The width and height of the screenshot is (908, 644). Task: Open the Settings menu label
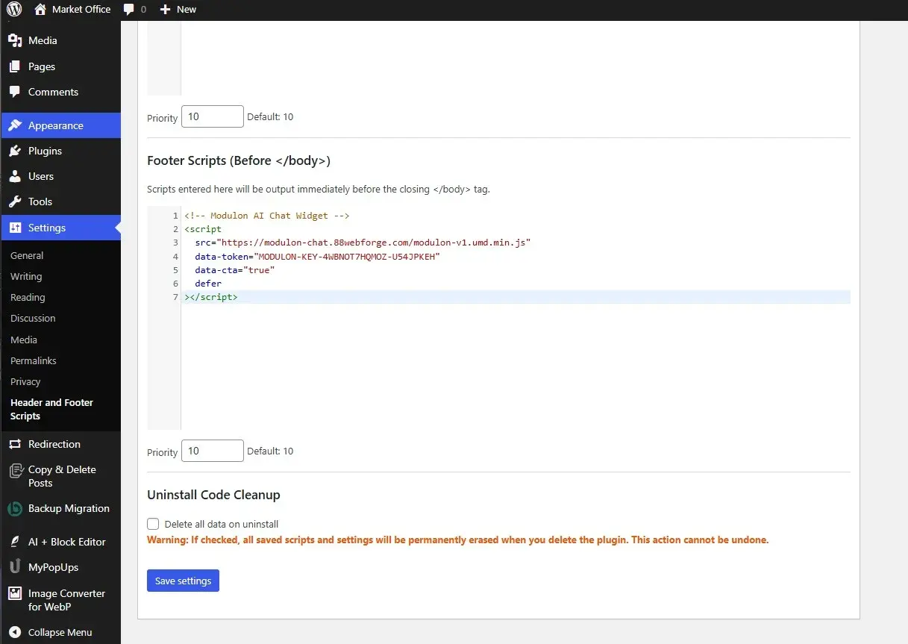click(x=47, y=228)
